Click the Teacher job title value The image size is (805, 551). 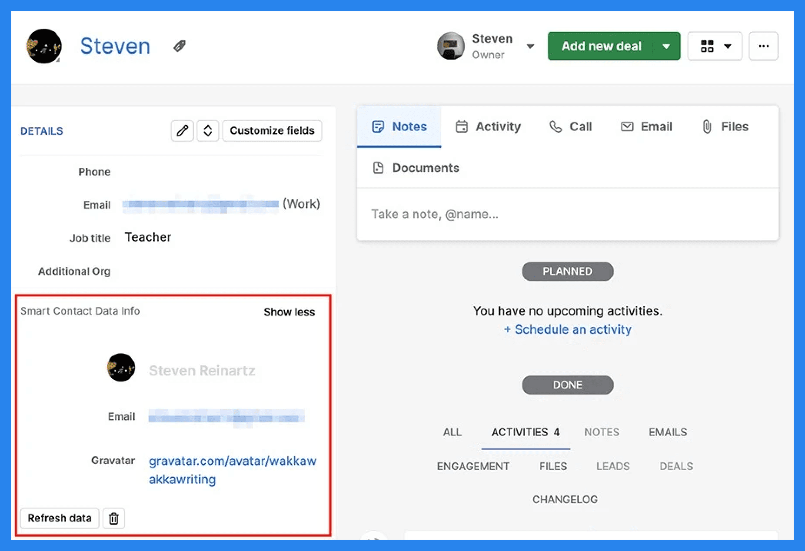click(148, 237)
